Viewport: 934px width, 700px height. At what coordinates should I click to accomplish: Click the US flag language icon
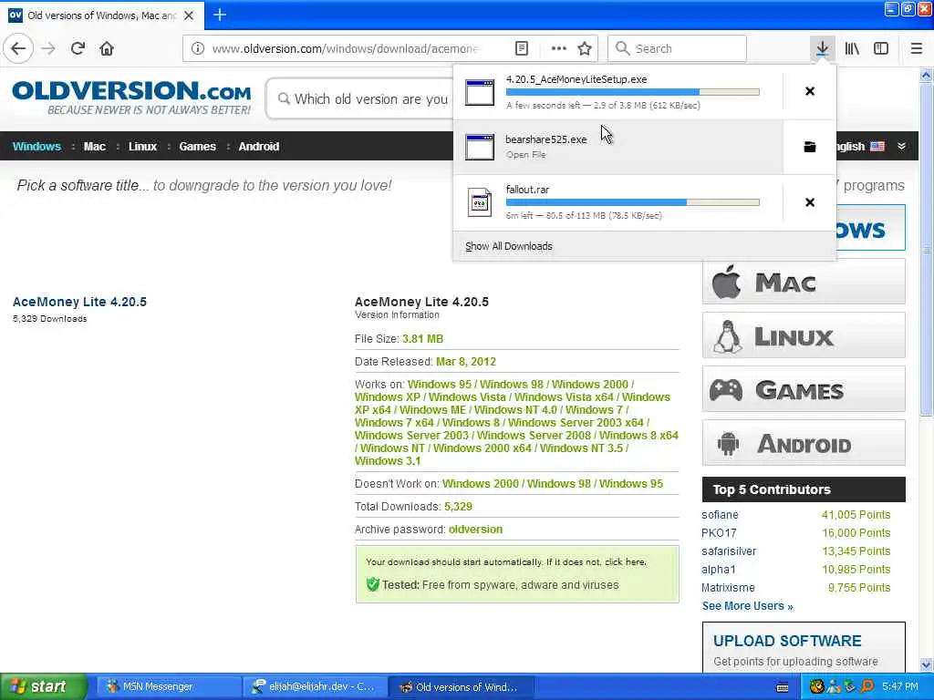pos(877,147)
